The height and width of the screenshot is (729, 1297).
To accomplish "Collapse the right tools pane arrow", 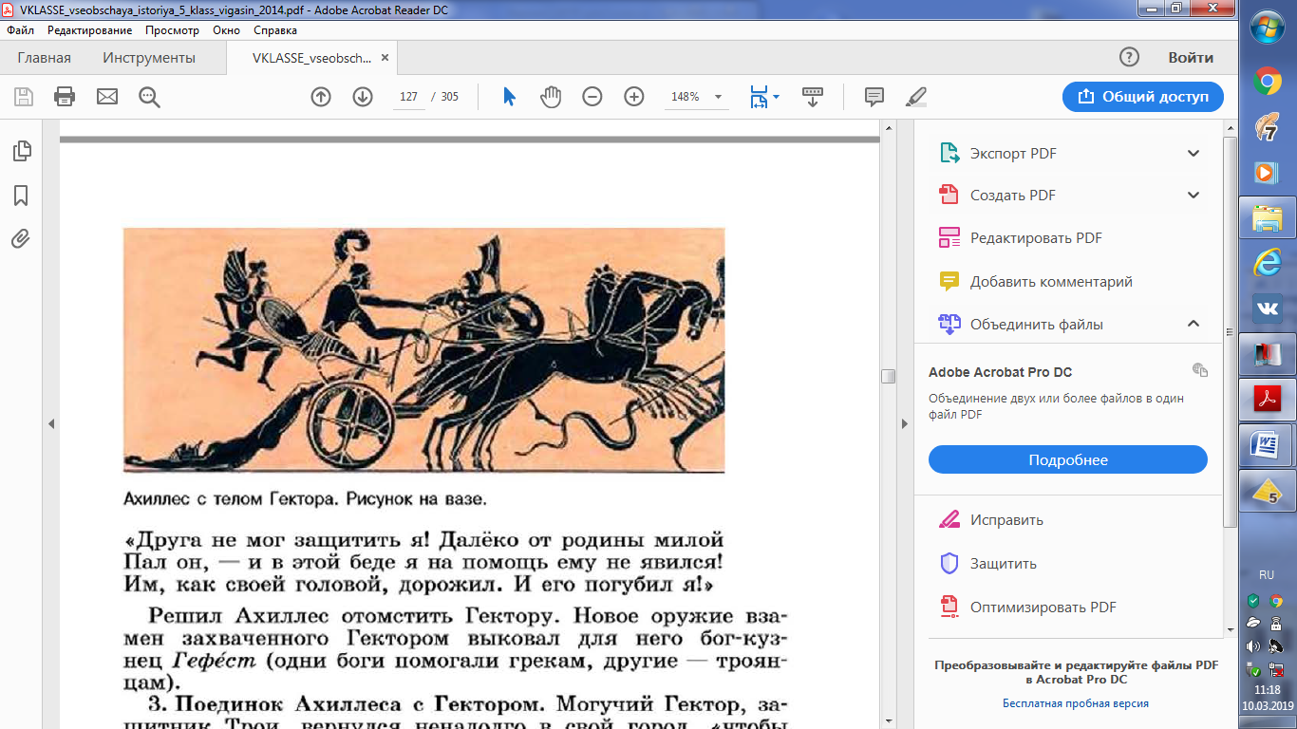I will pyautogui.click(x=904, y=423).
